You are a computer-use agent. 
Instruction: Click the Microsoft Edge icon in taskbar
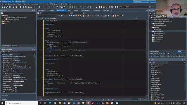pos(50,103)
